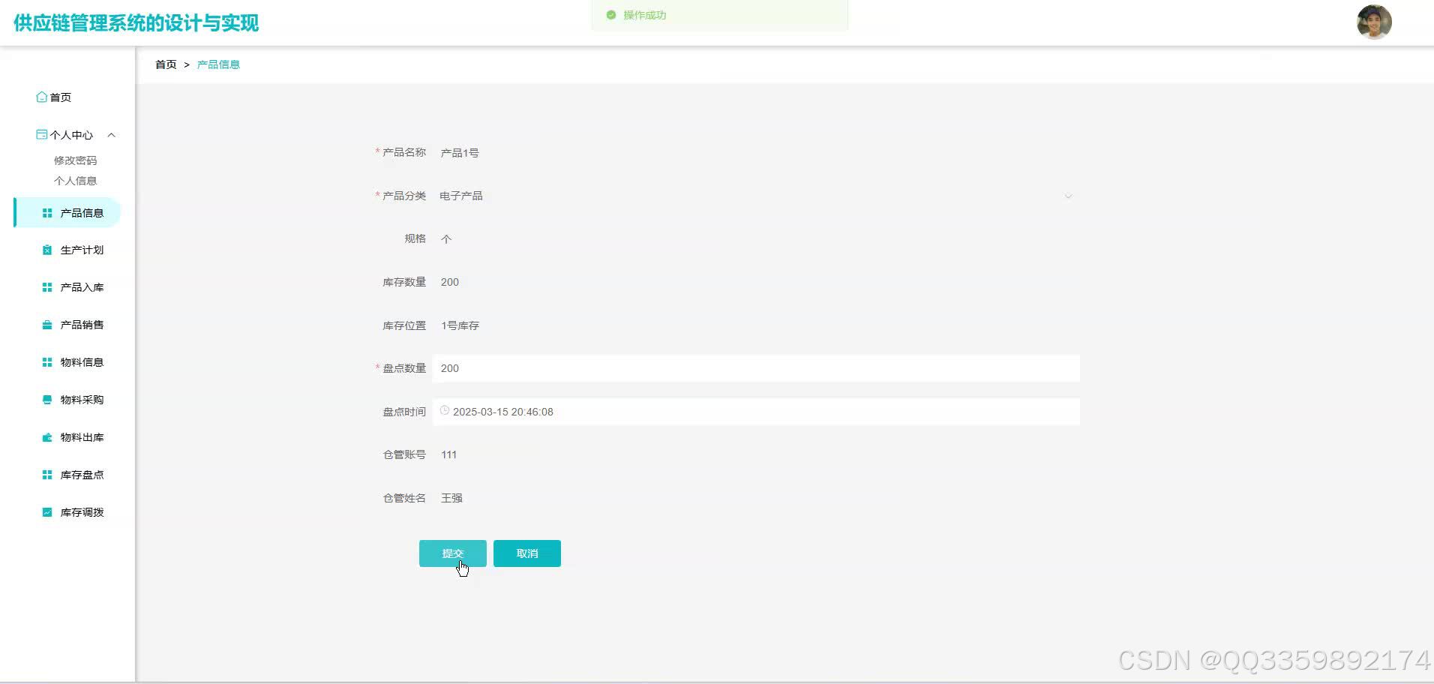Collapse the 个人中心 menu chevron
The height and width of the screenshot is (684, 1434).
[112, 135]
